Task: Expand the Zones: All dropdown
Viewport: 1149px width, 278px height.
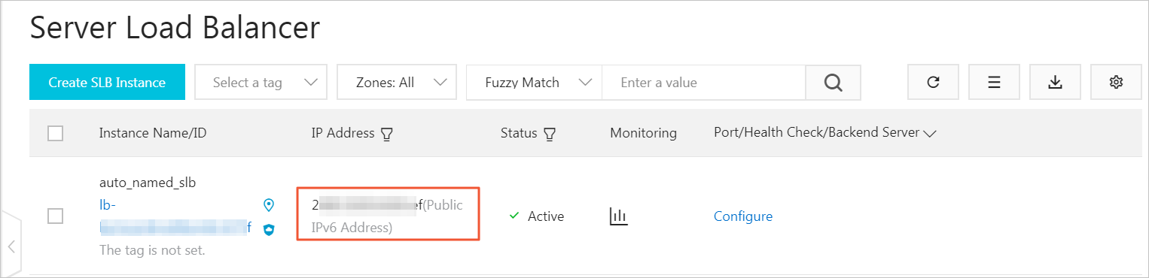Action: (397, 82)
